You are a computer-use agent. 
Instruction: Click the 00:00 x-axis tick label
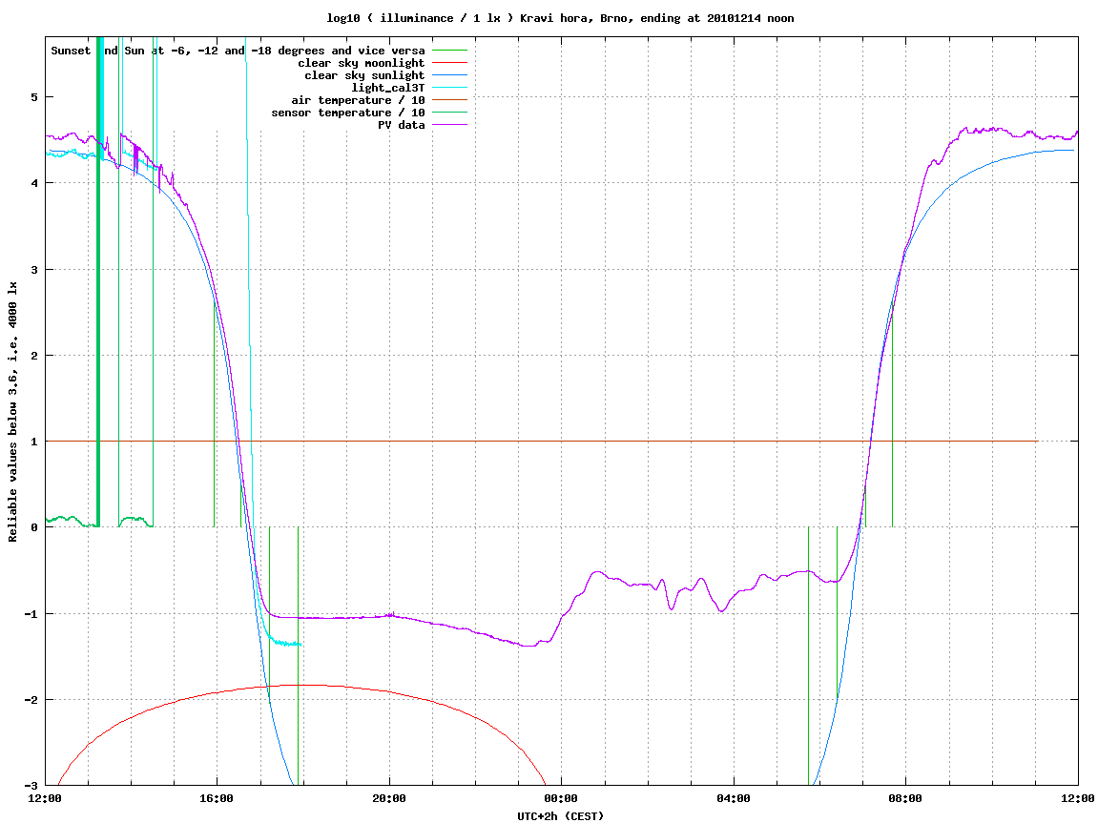[x=562, y=798]
